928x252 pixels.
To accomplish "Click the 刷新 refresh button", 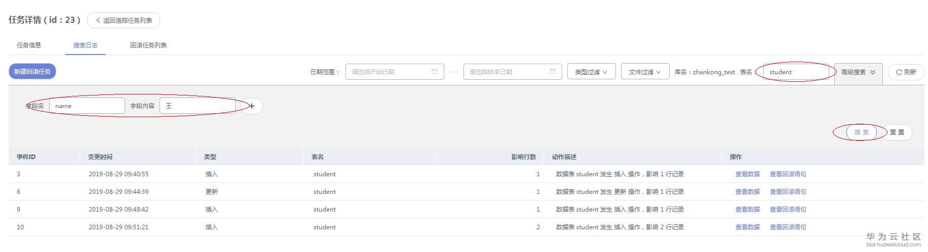I will click(x=906, y=72).
